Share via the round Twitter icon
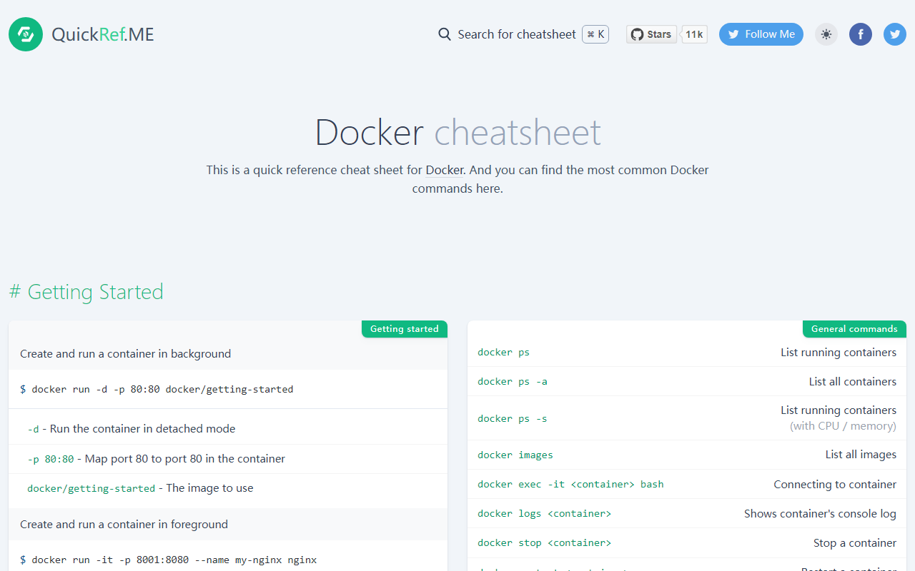The width and height of the screenshot is (915, 571). click(895, 34)
